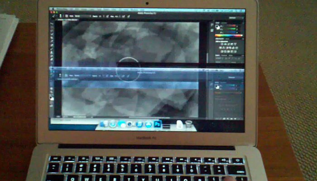Add a Color Lookup adjustment, second-row last icon
This screenshot has height=181, width=317.
point(237,48)
